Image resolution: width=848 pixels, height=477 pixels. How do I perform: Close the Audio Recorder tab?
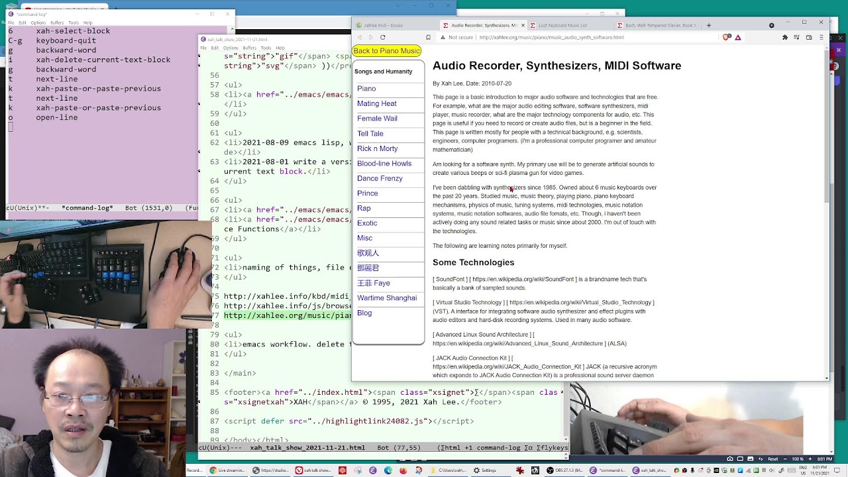(523, 25)
